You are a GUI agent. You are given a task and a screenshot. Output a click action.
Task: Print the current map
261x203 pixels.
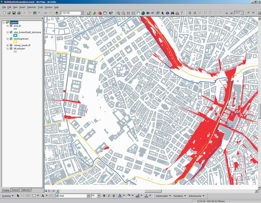point(19,13)
